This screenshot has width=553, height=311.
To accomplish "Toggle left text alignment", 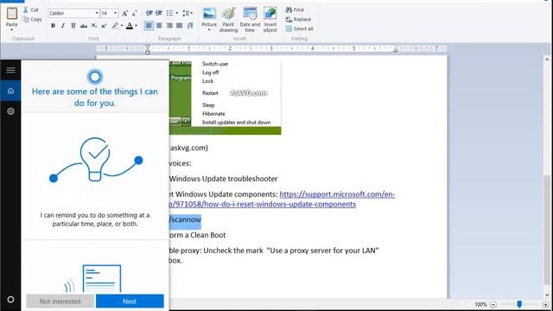I will point(149,25).
